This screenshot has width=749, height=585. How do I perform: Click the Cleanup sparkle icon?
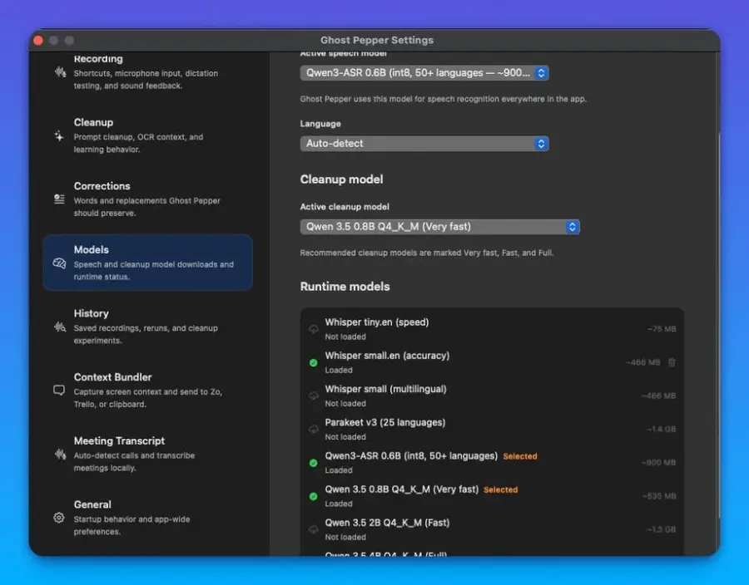point(59,136)
